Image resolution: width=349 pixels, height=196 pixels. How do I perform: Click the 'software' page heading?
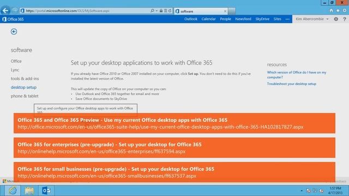coord(21,50)
